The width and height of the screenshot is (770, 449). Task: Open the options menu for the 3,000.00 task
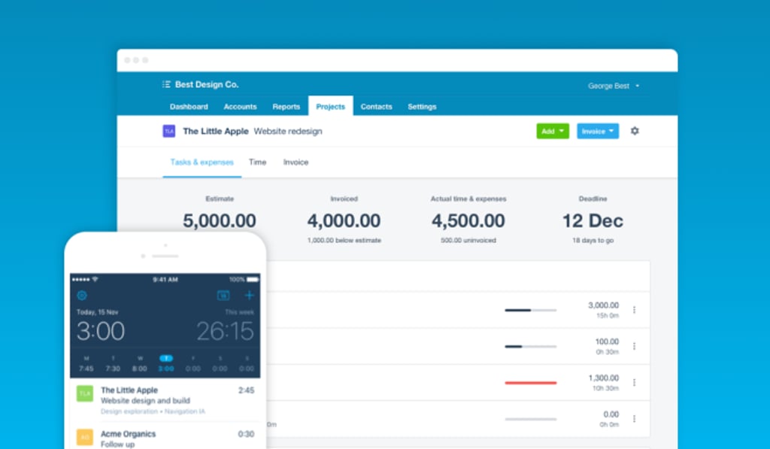point(634,310)
